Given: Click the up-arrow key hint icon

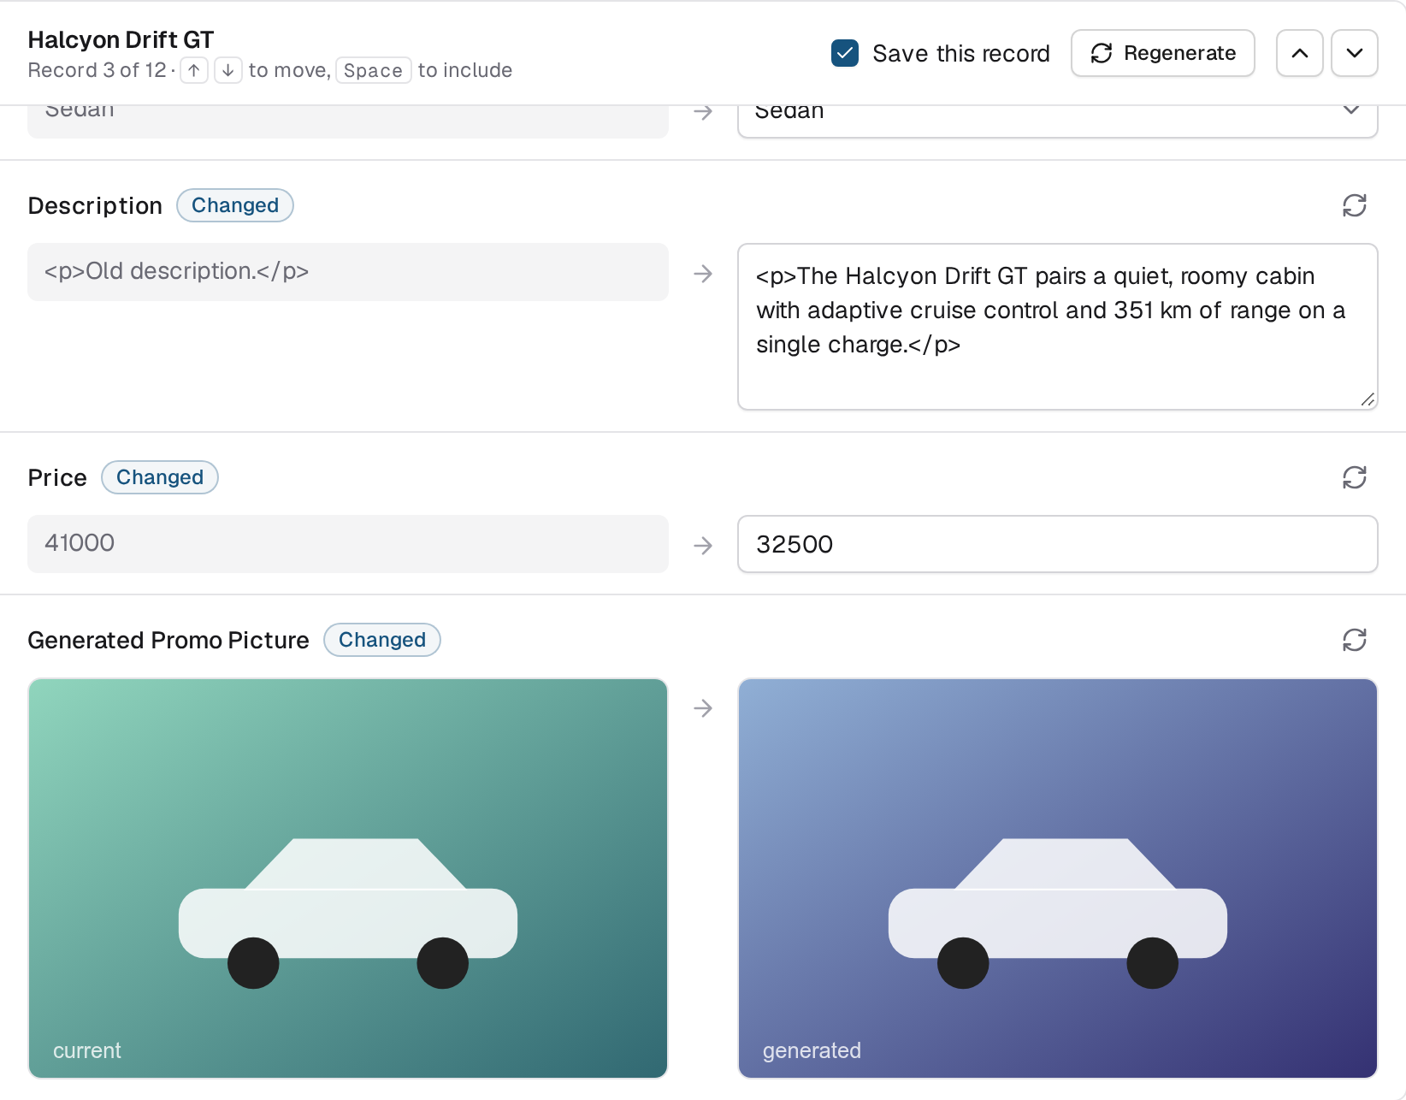Looking at the screenshot, I should pos(194,70).
